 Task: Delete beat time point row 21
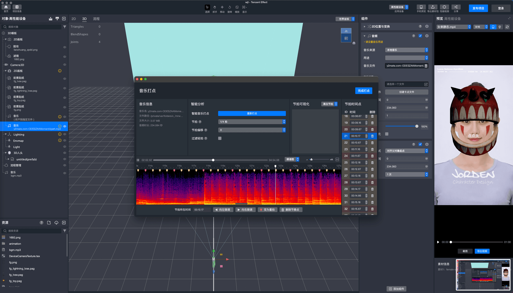tap(372, 136)
